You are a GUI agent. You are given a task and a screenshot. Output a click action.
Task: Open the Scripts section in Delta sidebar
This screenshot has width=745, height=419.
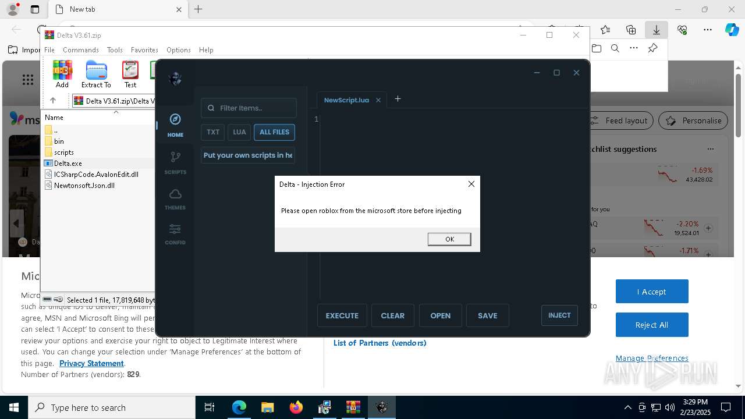(175, 163)
